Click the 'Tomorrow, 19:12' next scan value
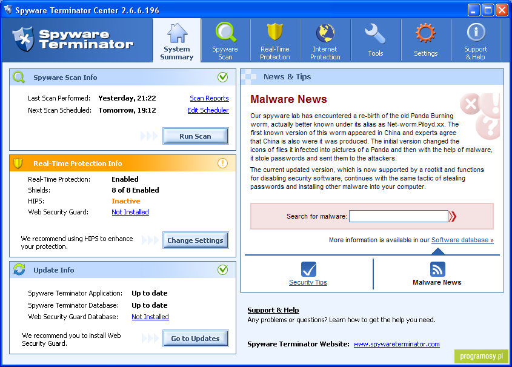512x367 pixels. (127, 110)
